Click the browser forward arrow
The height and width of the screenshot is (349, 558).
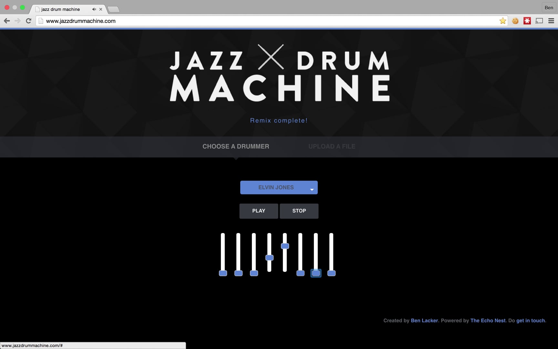click(17, 21)
